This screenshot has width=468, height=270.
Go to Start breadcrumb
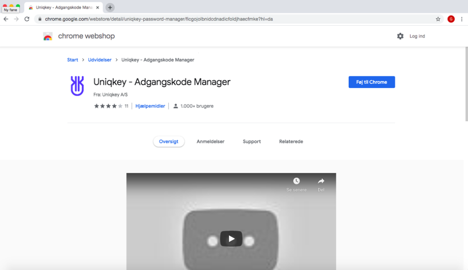(73, 60)
